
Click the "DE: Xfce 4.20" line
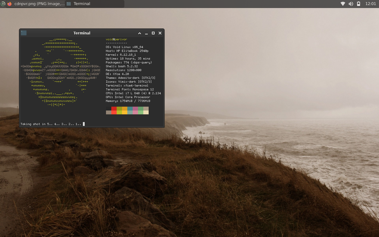click(117, 74)
